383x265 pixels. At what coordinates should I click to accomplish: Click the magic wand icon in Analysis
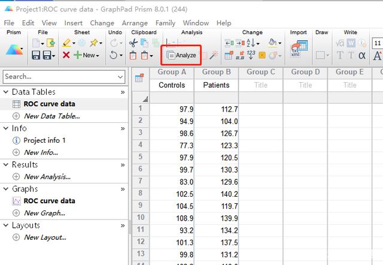(x=214, y=55)
